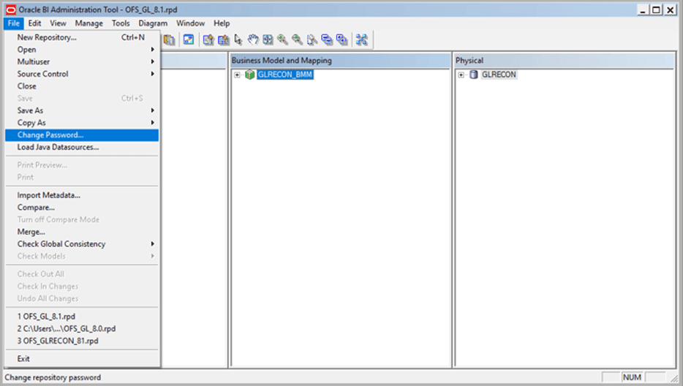Image resolution: width=683 pixels, height=386 pixels.
Task: Click the expand all tables icon
Action: tap(342, 39)
